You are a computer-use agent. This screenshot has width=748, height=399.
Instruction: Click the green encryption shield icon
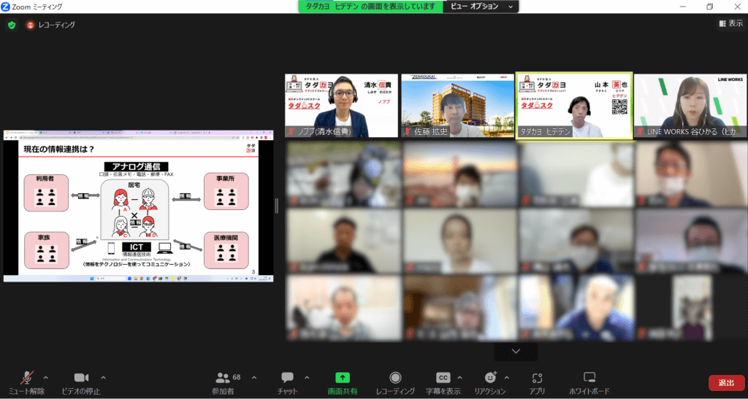pyautogui.click(x=12, y=25)
